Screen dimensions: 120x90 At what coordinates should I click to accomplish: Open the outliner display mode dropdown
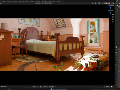tap(117, 3)
